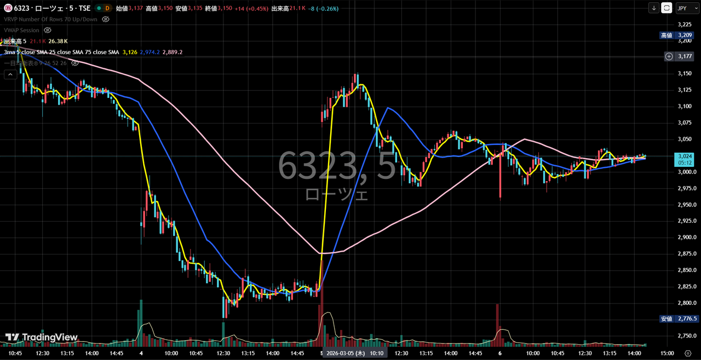This screenshot has height=360, width=701.
Task: Toggle visibility of VWAP Session indicator
Action: pos(48,30)
